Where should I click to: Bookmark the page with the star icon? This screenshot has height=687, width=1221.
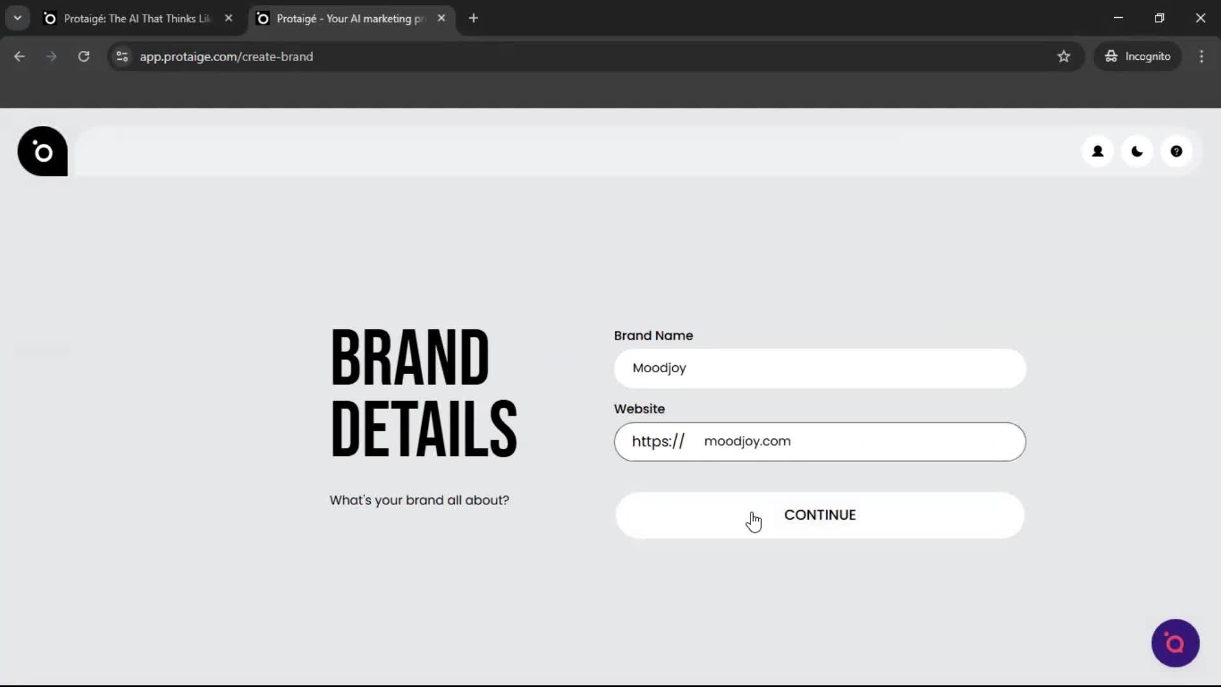pos(1064,56)
